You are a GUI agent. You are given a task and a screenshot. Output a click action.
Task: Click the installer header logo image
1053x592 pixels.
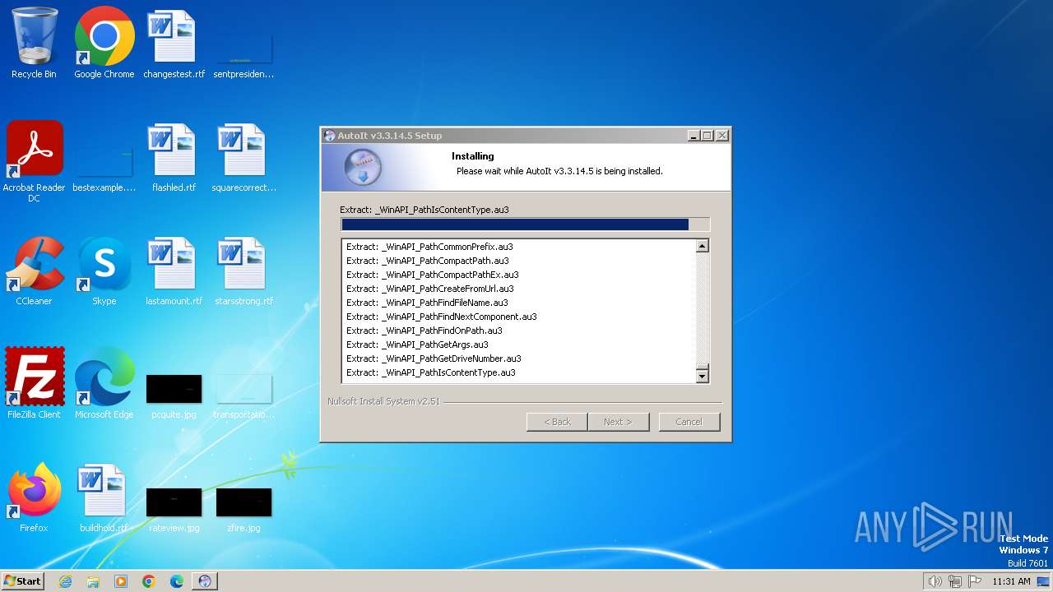tap(363, 169)
